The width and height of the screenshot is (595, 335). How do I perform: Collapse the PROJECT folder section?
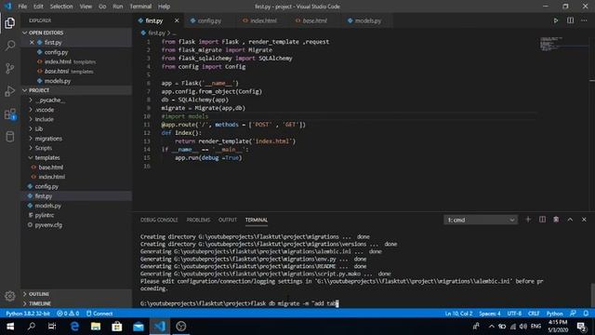[76, 90]
